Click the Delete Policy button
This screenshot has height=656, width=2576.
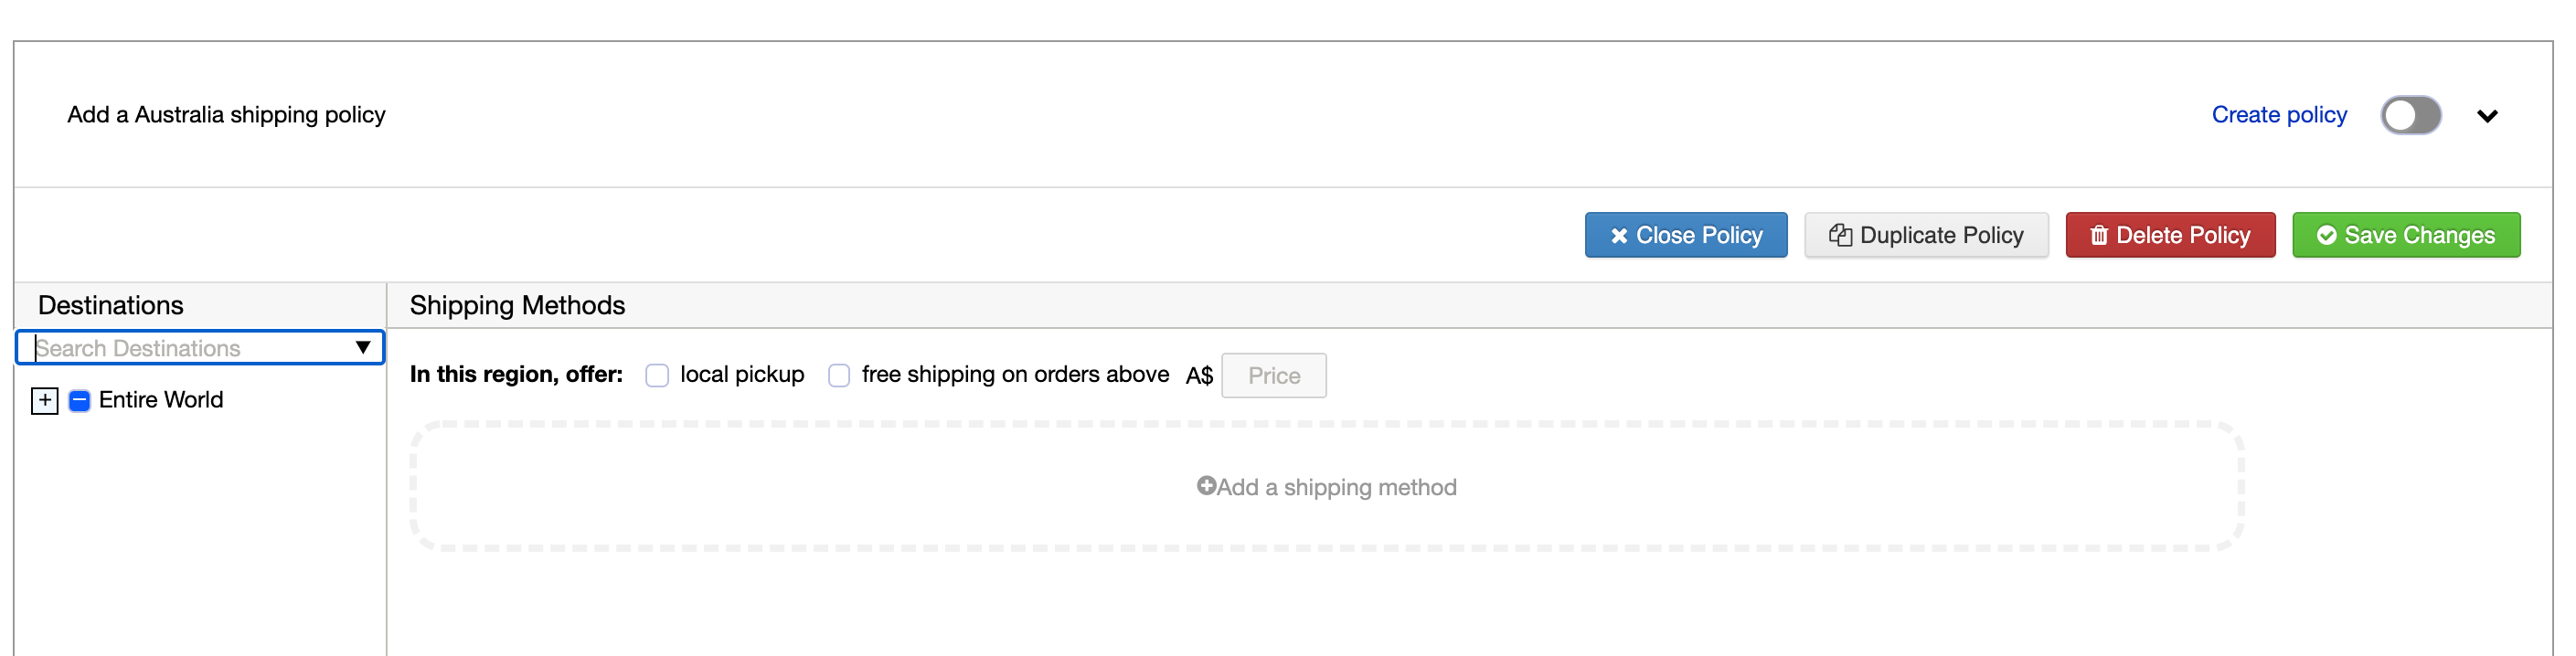tap(2170, 235)
